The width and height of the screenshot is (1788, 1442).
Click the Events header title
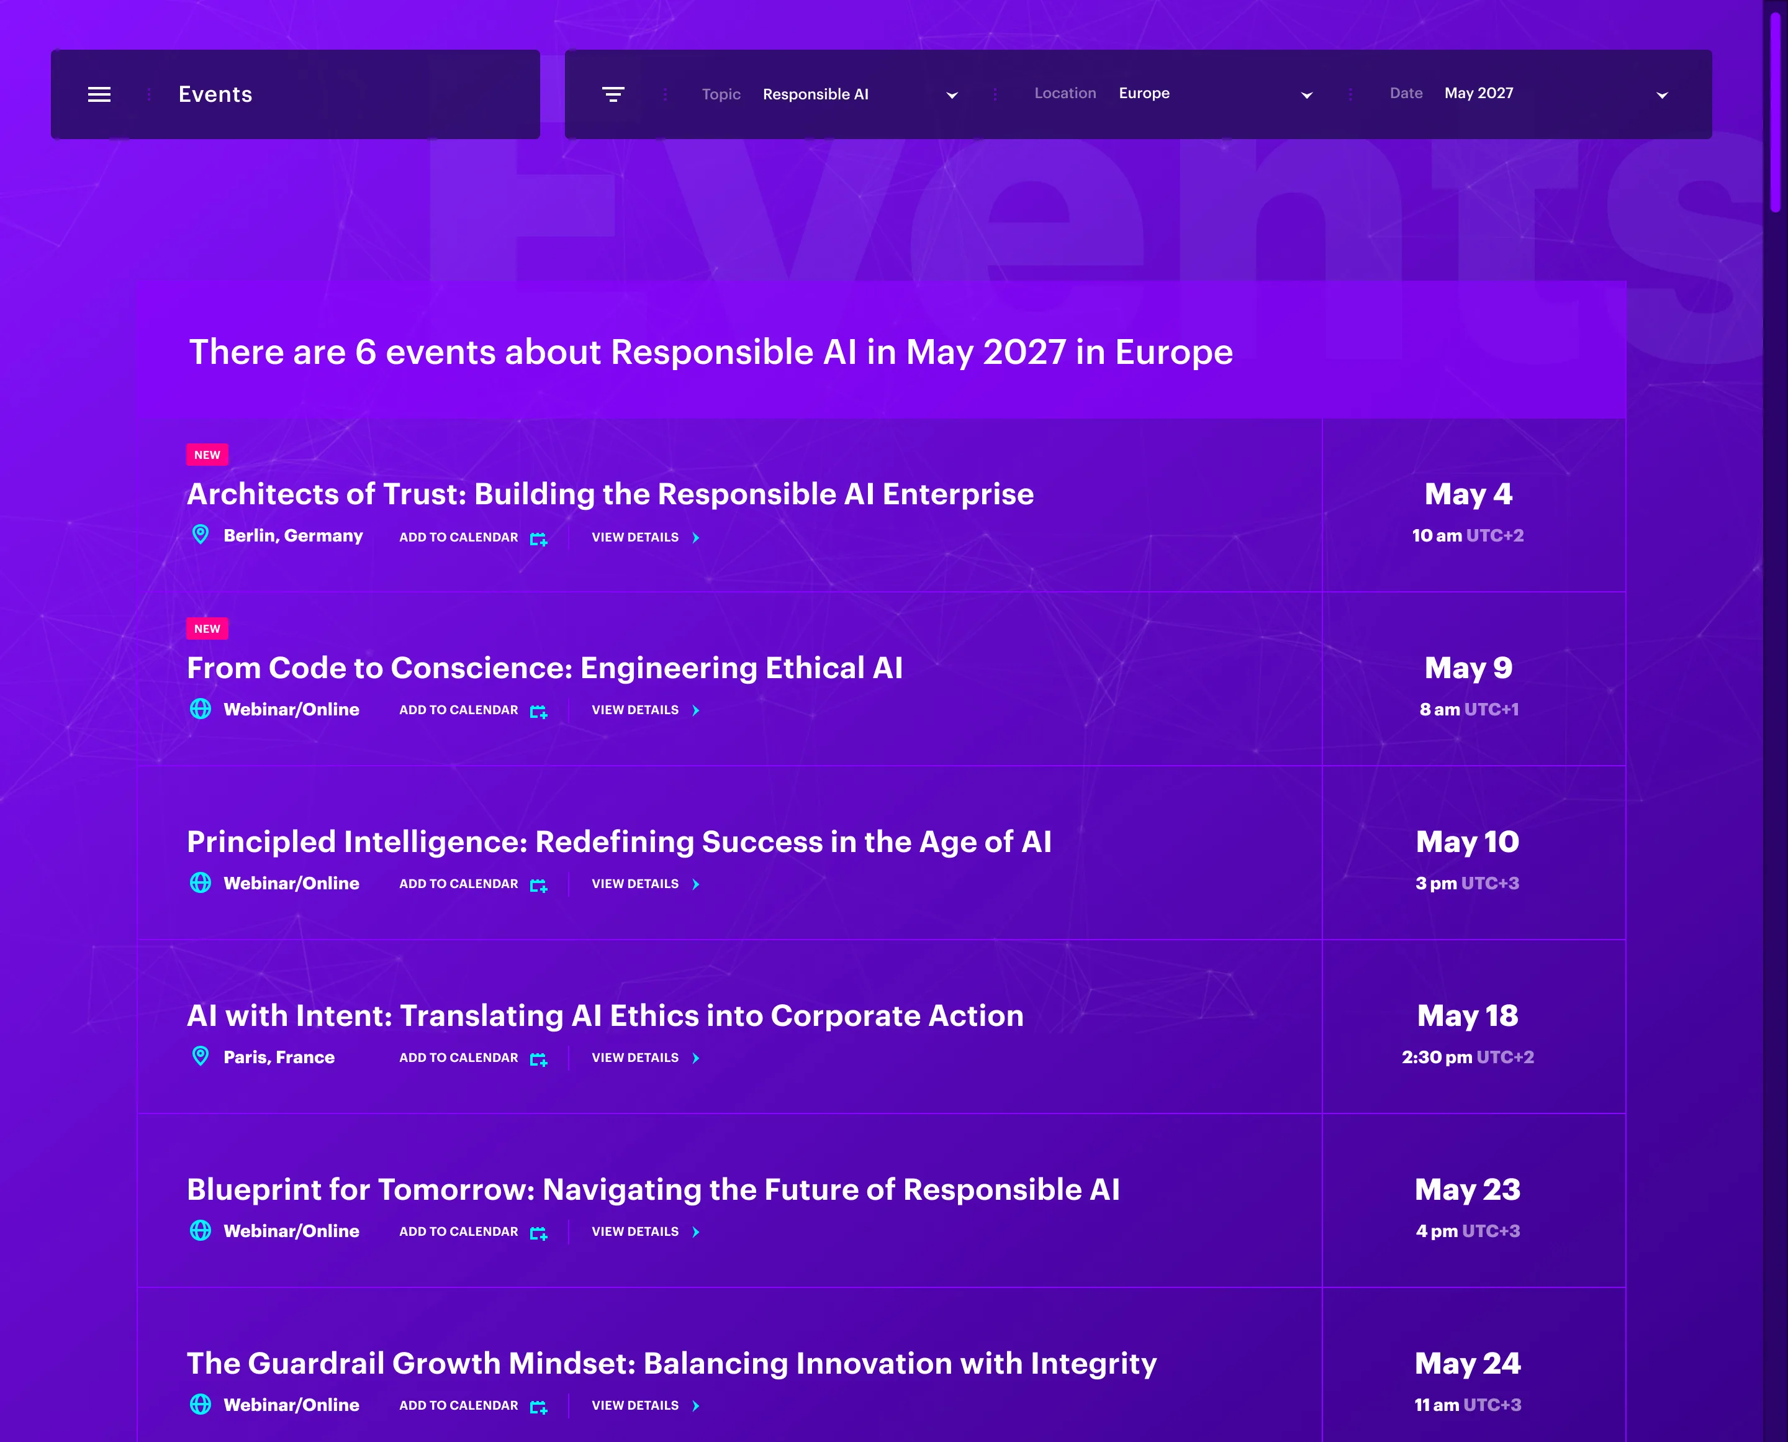coord(215,94)
